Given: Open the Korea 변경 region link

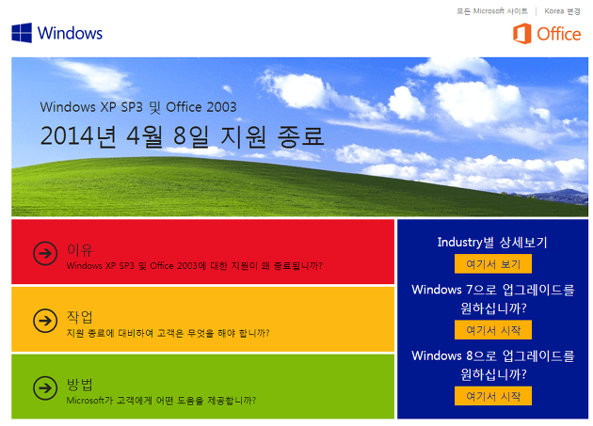Looking at the screenshot, I should 562,11.
